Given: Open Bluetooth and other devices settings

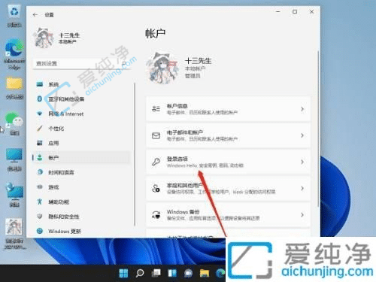Looking at the screenshot, I should pos(81,99).
